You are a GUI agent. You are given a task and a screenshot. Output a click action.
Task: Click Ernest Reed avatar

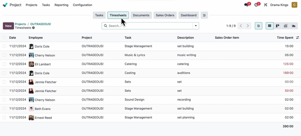coord(31,118)
